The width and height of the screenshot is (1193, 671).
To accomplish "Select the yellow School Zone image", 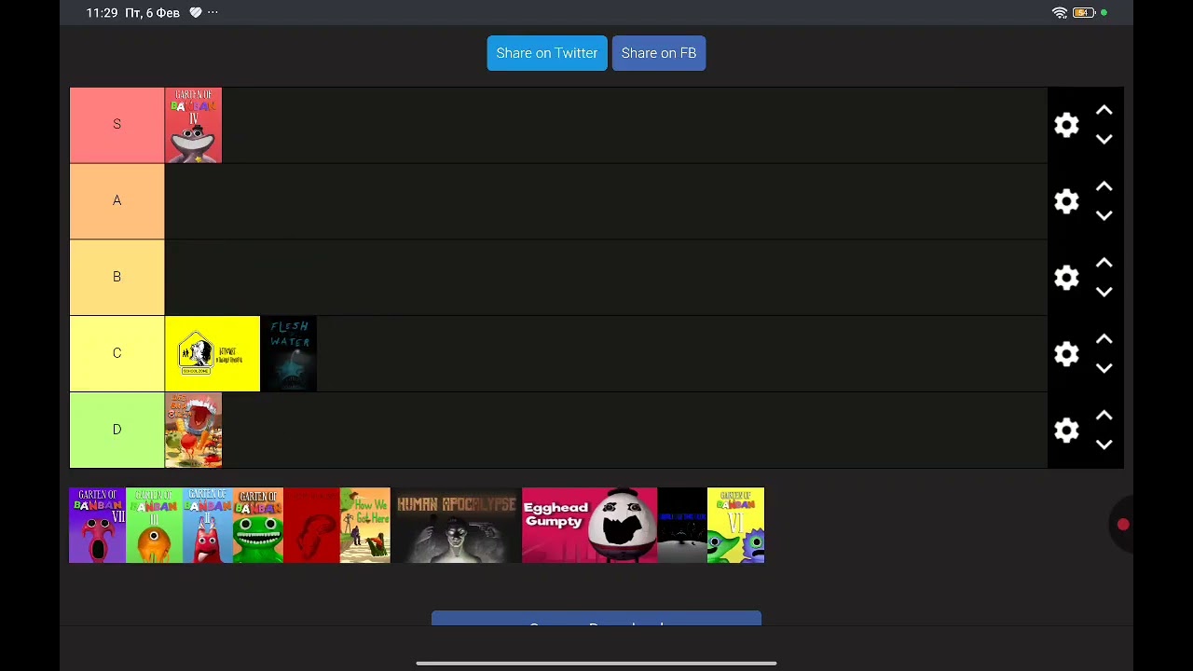I will click(213, 354).
